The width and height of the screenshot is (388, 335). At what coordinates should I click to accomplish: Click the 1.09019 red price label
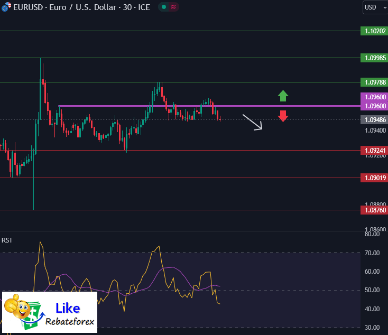[x=374, y=178]
